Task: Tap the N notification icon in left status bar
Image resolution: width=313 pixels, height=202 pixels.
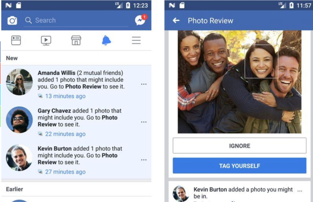Action: (8, 5)
